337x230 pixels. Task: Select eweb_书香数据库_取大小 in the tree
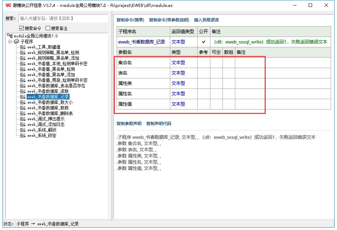50,102
